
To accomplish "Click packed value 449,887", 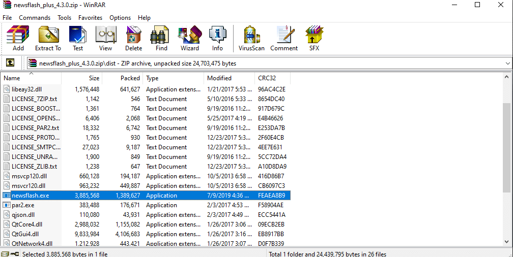I will tap(130, 186).
